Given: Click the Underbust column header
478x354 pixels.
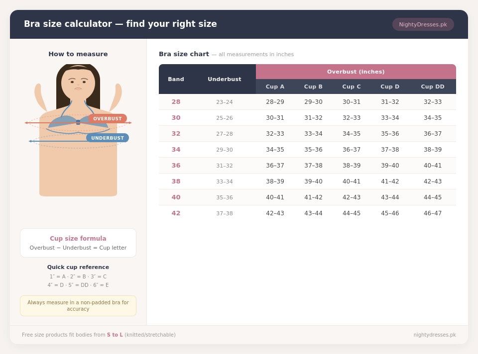Looking at the screenshot, I should pyautogui.click(x=225, y=79).
